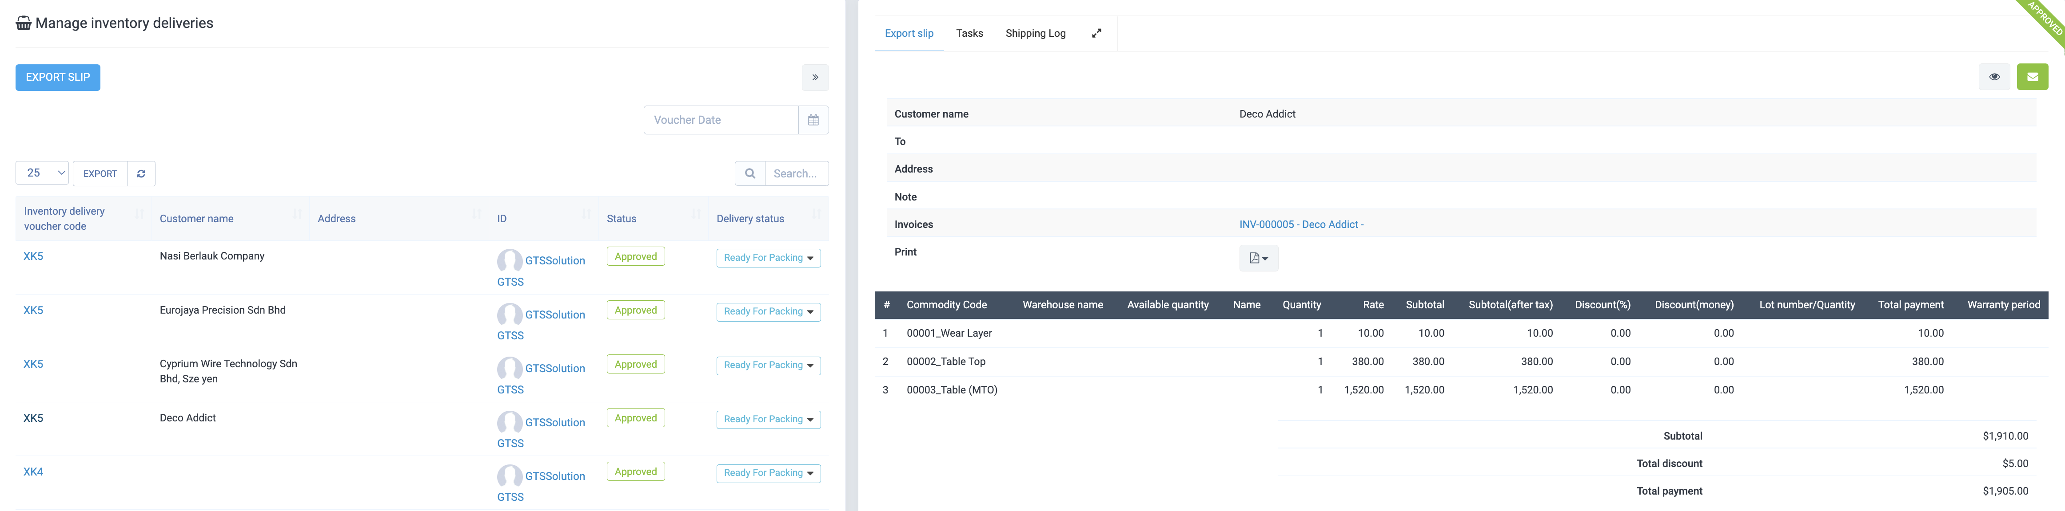
Task: Click the green envelope send-mail icon
Action: pos(2032,77)
